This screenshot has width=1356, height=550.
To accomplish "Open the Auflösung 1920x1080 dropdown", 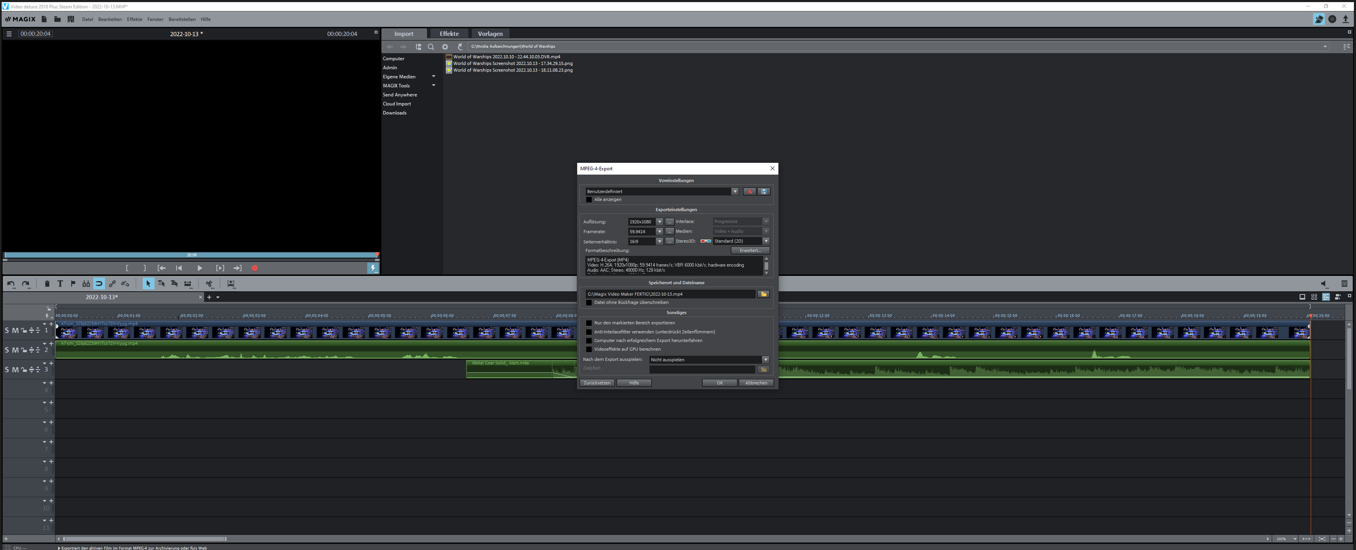I will coord(659,221).
